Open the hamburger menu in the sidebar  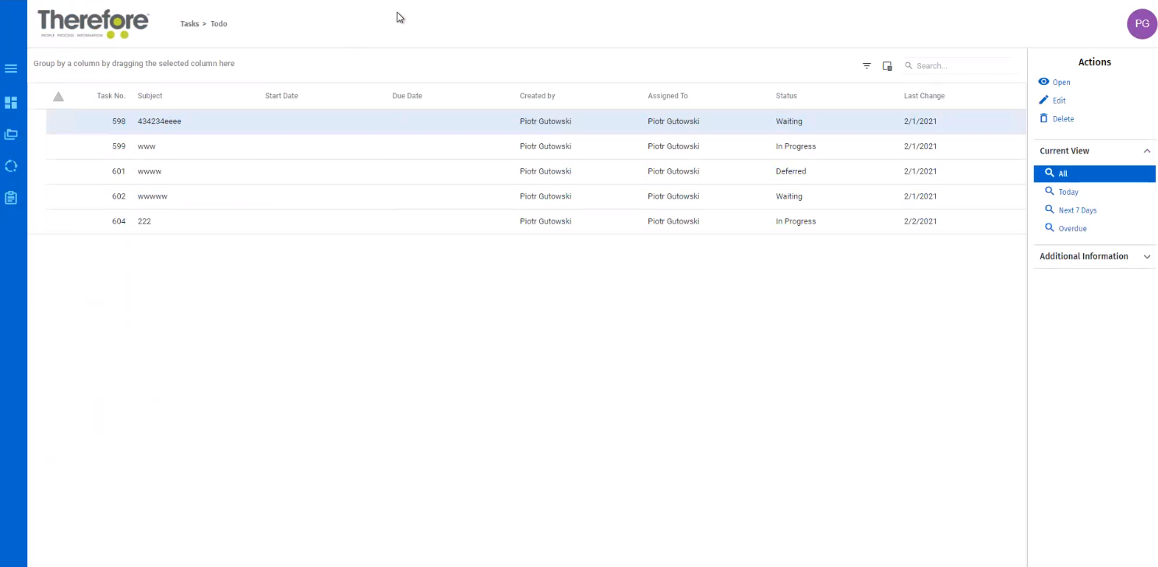(11, 69)
